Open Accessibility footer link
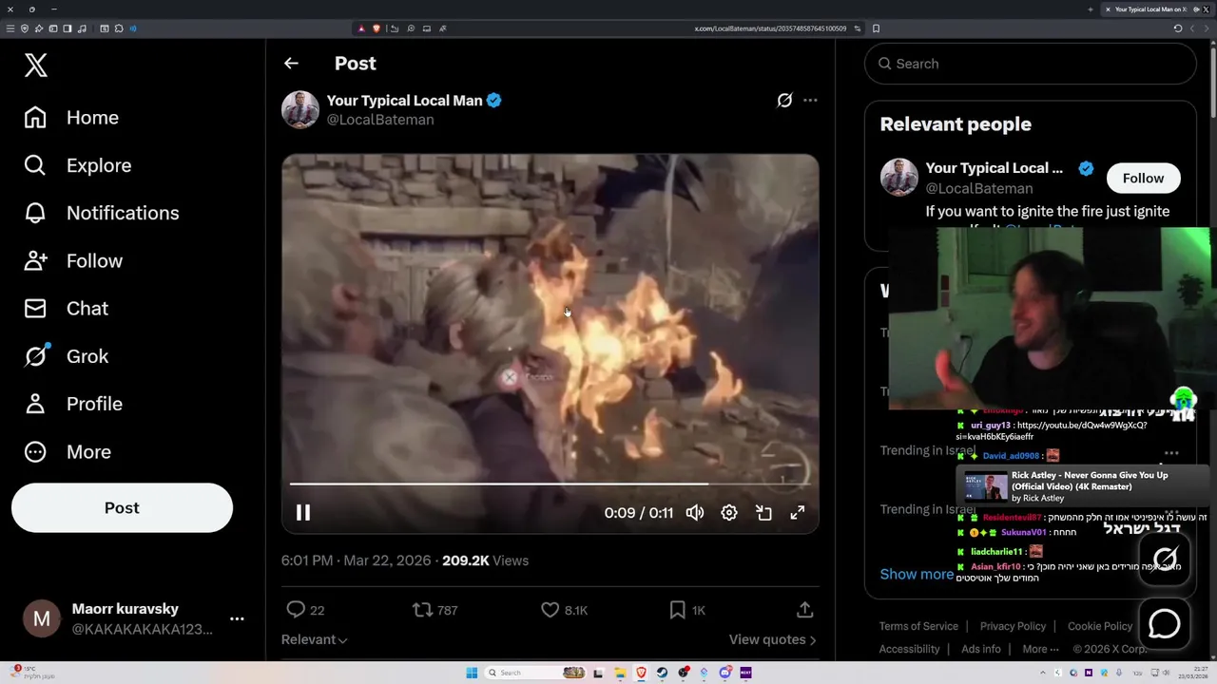The image size is (1217, 684). tap(909, 649)
